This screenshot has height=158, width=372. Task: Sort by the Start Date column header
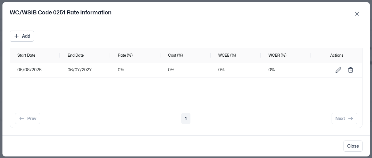point(26,55)
